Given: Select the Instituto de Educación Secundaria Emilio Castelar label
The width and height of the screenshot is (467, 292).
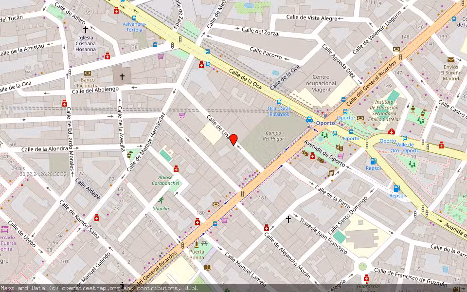Looking at the screenshot, I should click(384, 110).
